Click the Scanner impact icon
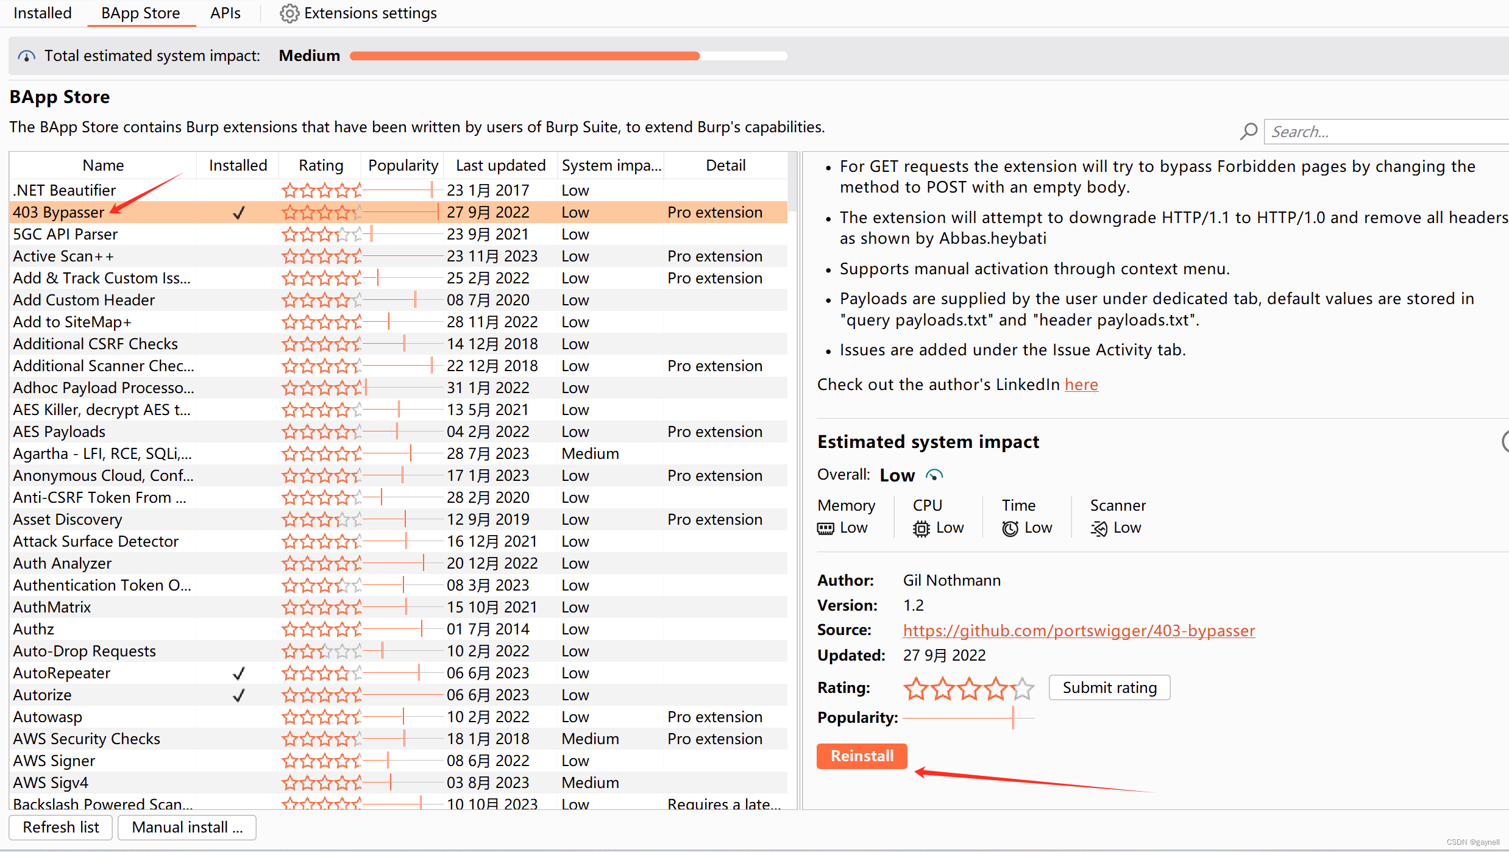 pyautogui.click(x=1099, y=528)
